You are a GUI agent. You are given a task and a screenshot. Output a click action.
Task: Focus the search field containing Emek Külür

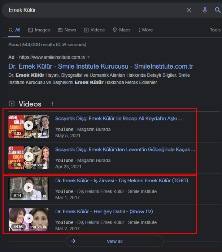96,10
